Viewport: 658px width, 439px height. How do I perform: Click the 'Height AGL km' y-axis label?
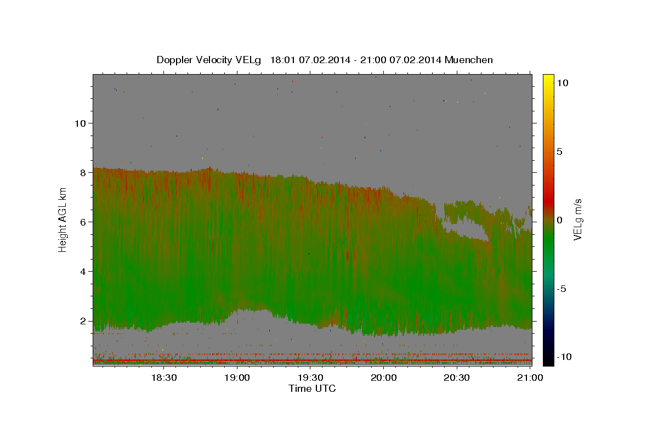[x=63, y=220]
